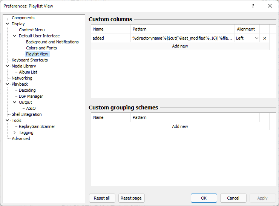Confirm the dialog with OK

[204, 198]
